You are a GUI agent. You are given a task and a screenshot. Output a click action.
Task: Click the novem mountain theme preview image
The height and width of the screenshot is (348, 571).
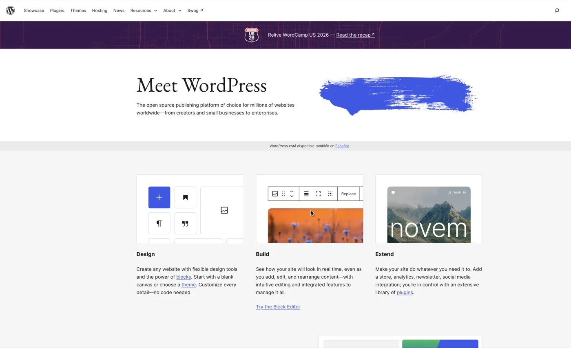[429, 215]
